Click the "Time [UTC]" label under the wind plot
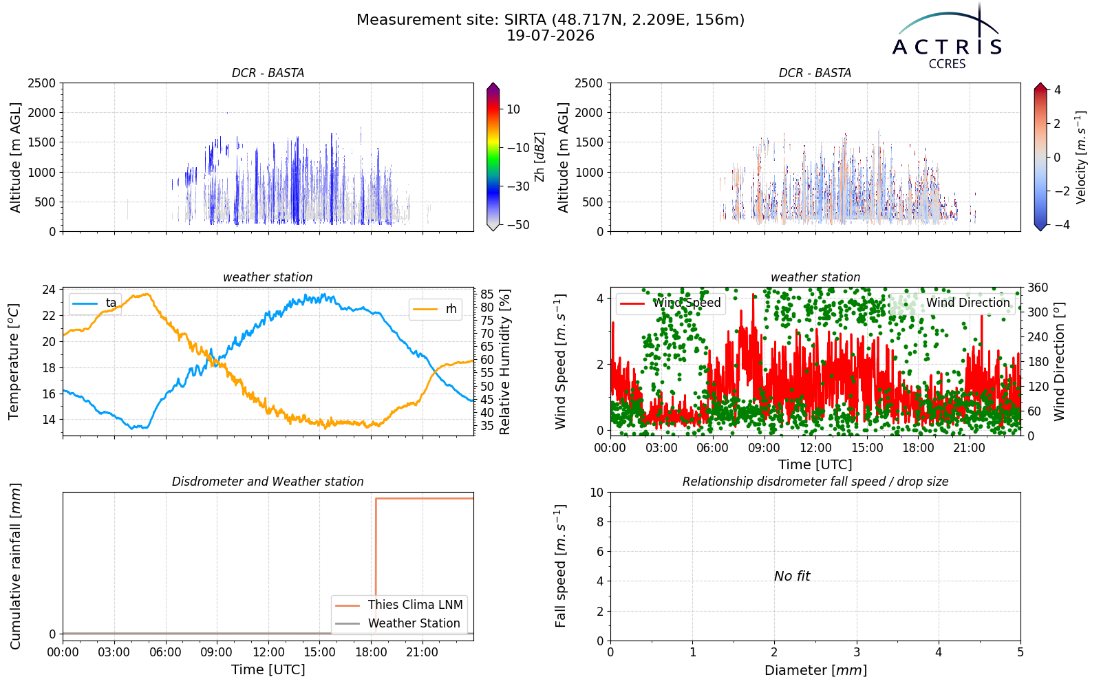This screenshot has width=1101, height=688. point(815,464)
